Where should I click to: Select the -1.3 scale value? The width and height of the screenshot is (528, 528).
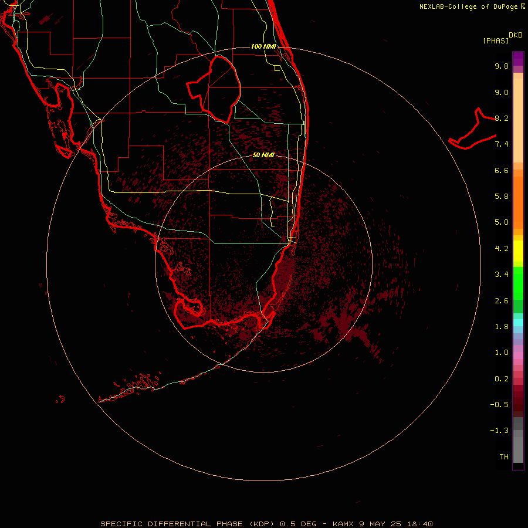tap(499, 431)
